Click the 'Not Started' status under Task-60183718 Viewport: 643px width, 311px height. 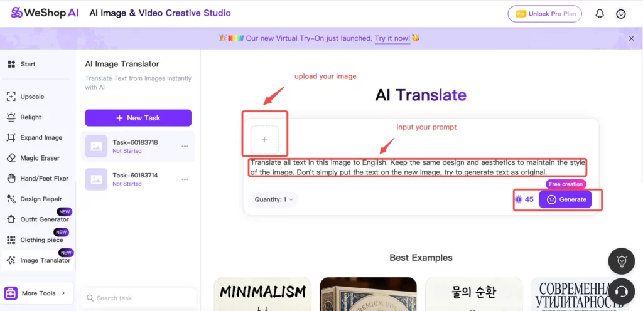pos(127,151)
